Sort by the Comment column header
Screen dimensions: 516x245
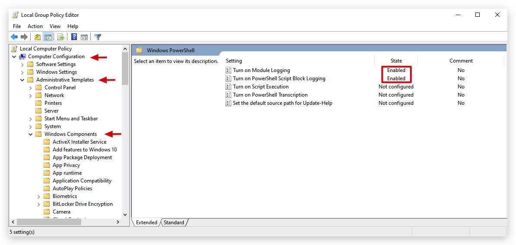[461, 61]
